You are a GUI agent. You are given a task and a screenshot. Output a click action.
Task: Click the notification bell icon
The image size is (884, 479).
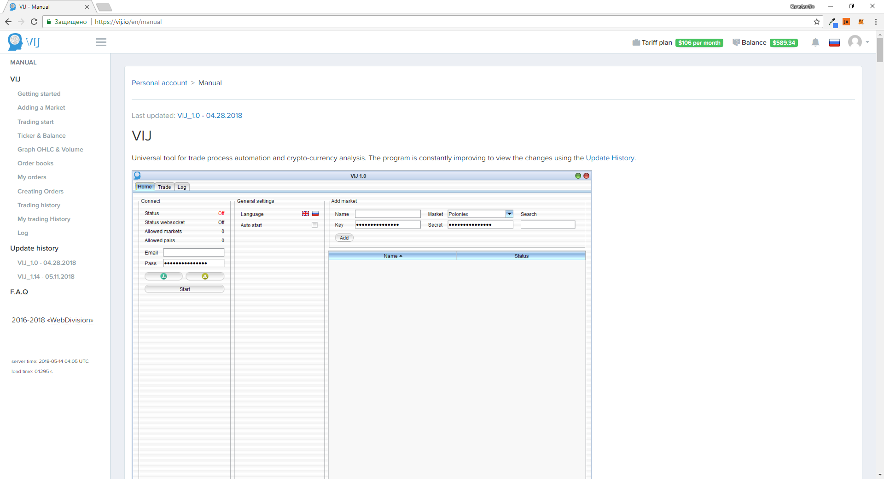[x=815, y=42]
